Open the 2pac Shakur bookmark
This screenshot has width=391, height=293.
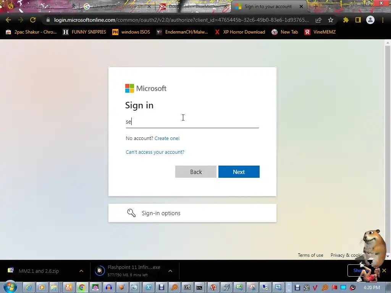pos(31,32)
